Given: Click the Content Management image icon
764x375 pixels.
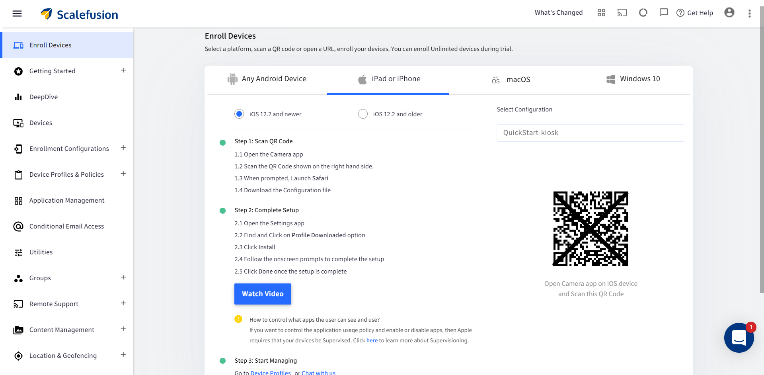Looking at the screenshot, I should coord(18,330).
